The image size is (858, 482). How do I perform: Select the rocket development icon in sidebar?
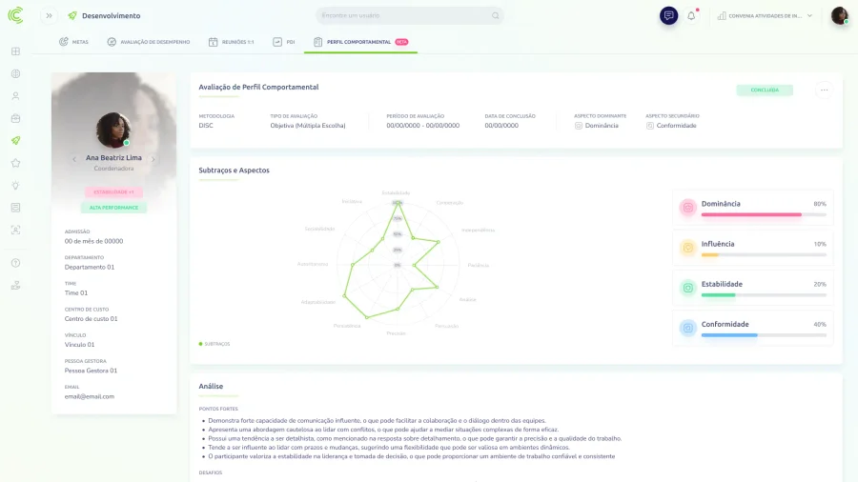(16, 140)
